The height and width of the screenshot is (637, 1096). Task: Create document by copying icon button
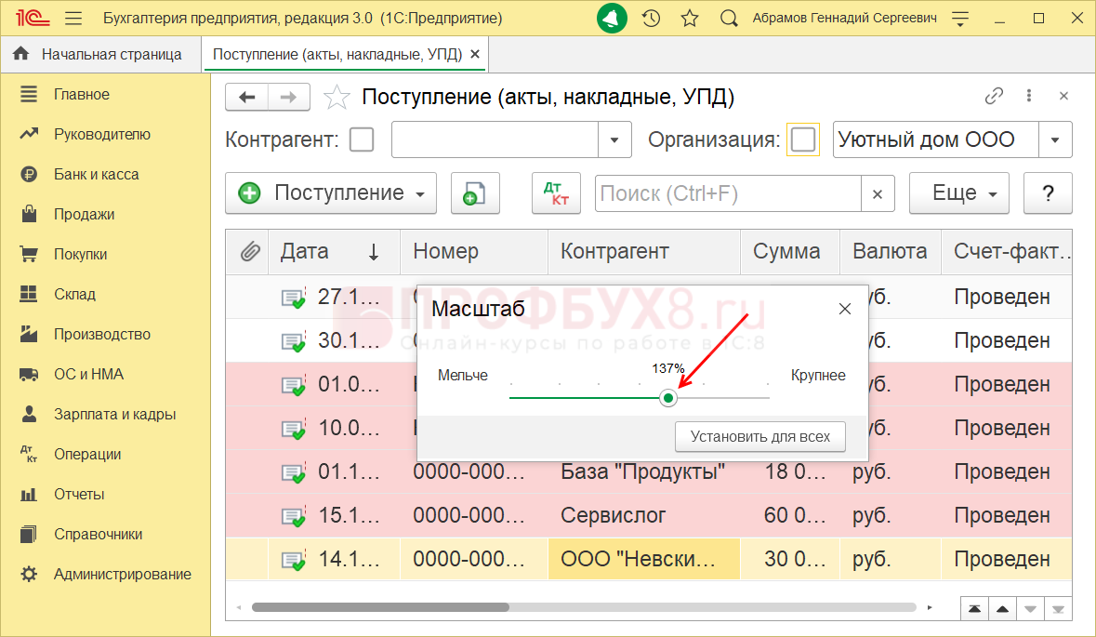(475, 193)
